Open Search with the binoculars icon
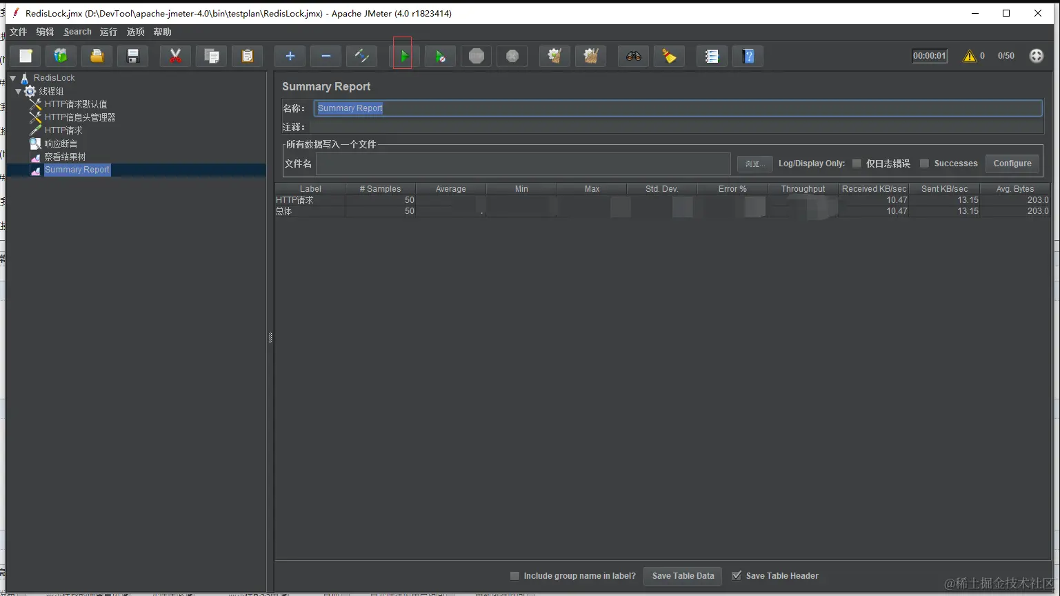Viewport: 1060px width, 596px height. [634, 57]
